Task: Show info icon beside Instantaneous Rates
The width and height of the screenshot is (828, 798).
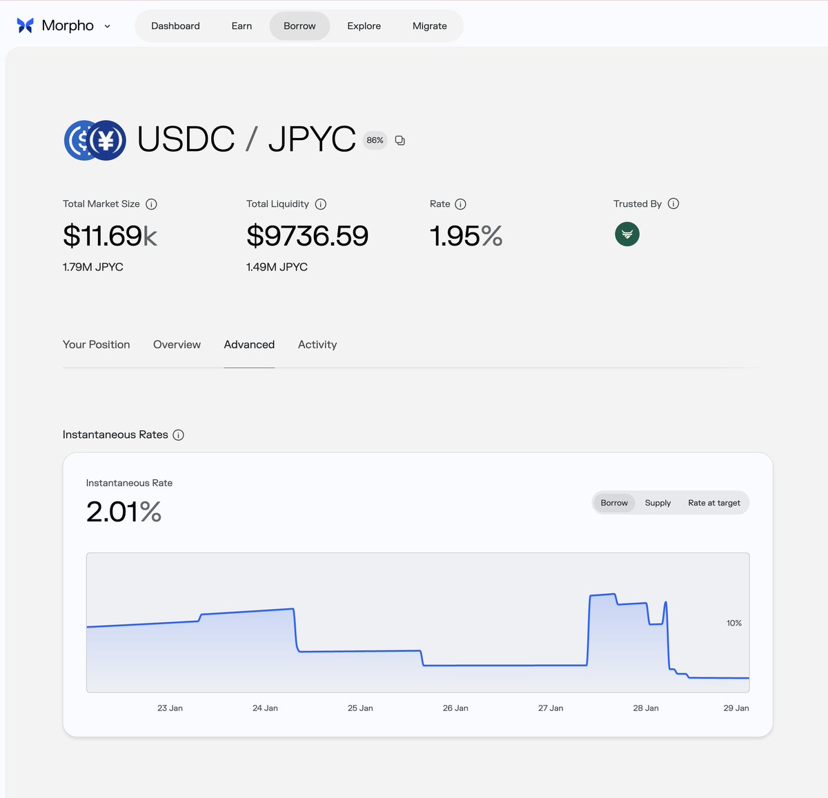Action: 179,435
